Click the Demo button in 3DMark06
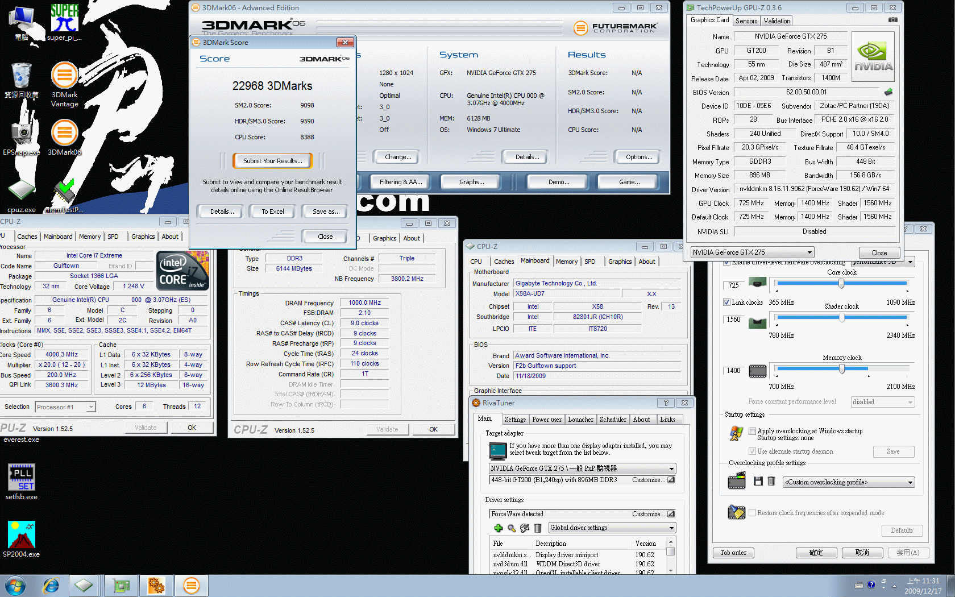 pos(558,182)
